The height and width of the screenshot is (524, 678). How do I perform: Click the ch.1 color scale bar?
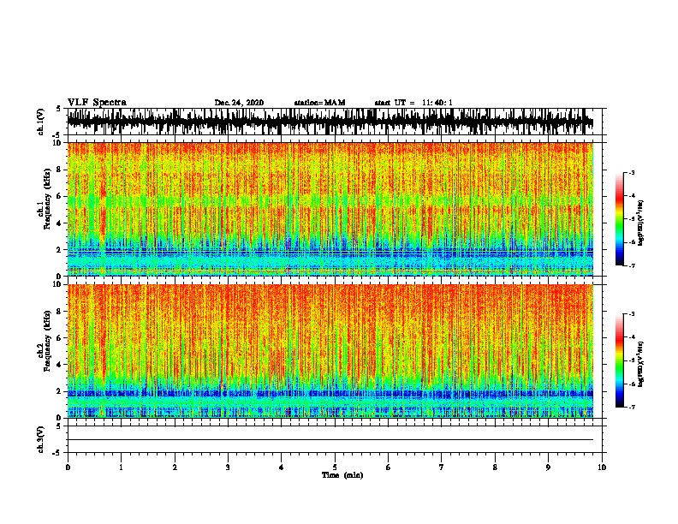tap(620, 219)
